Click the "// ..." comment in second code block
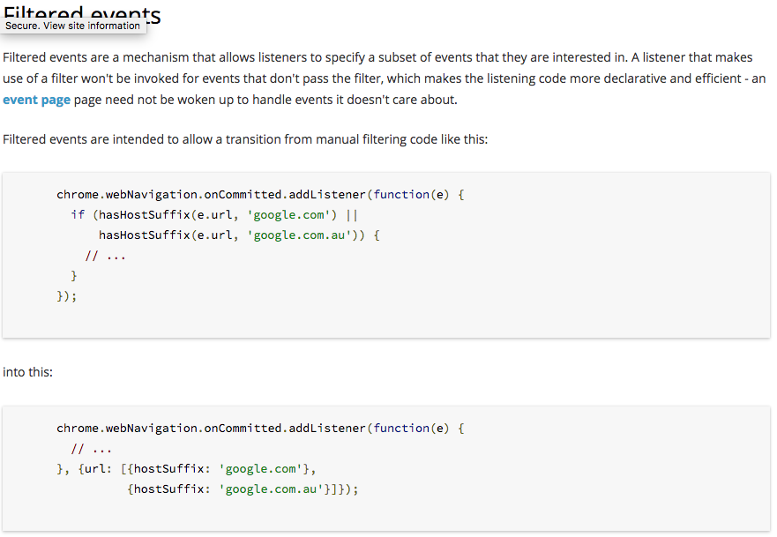This screenshot has height=537, width=777. click(x=92, y=449)
